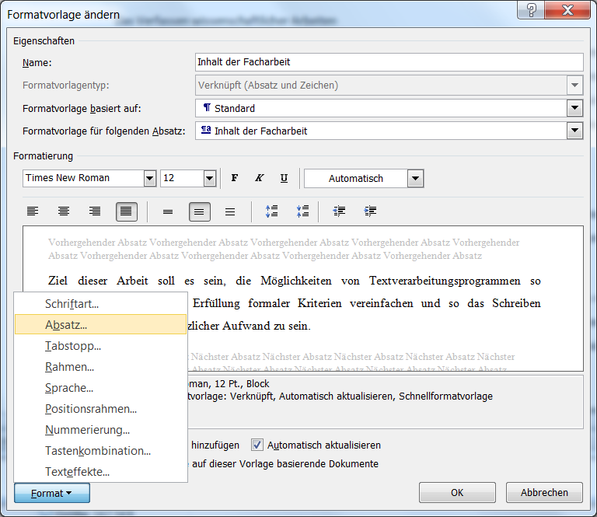Open font size dropdown arrow
597x517 pixels.
[x=210, y=178]
